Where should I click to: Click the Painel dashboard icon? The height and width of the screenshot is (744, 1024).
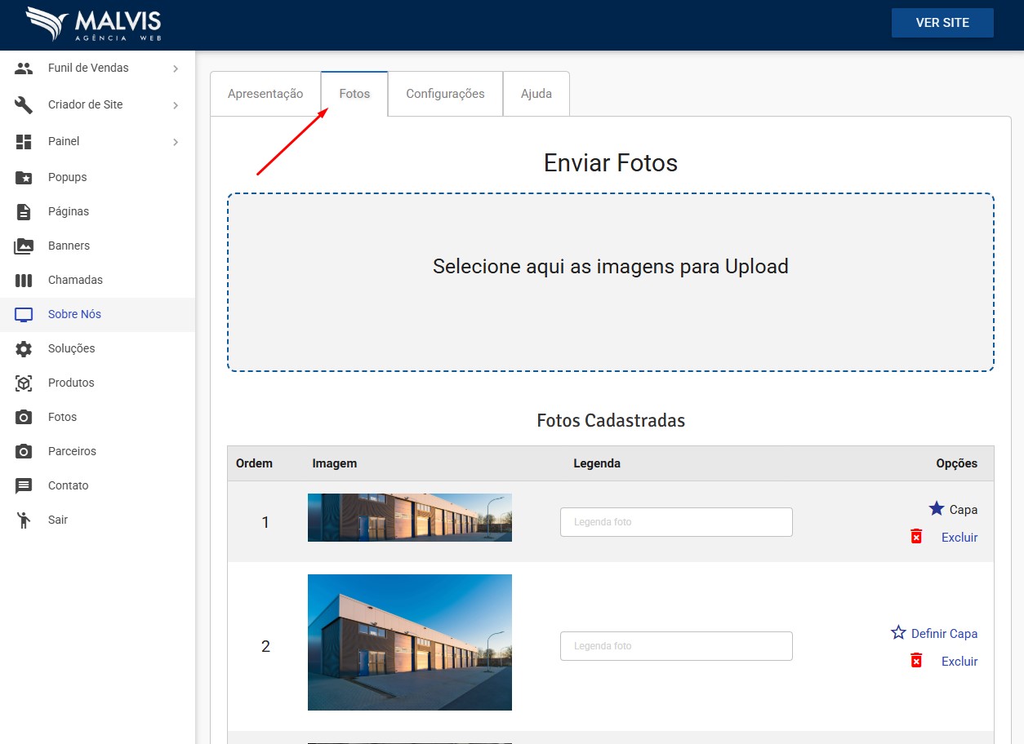[24, 142]
